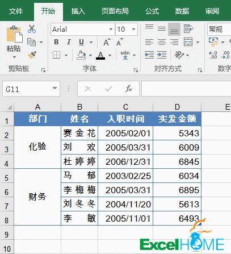Toggle the Center align button
The height and width of the screenshot is (254, 231).
coord(162,42)
